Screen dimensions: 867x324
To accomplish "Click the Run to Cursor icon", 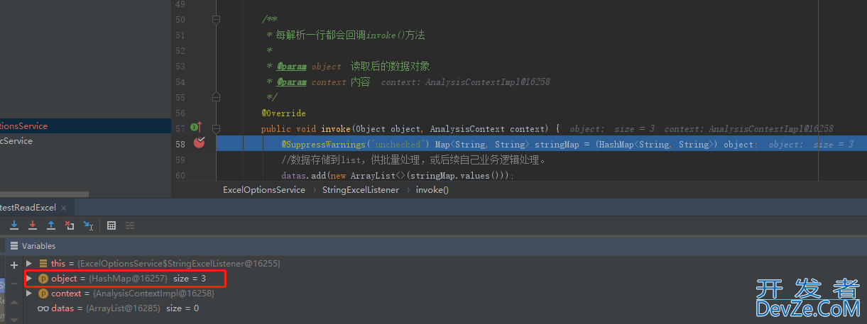I will 88,225.
